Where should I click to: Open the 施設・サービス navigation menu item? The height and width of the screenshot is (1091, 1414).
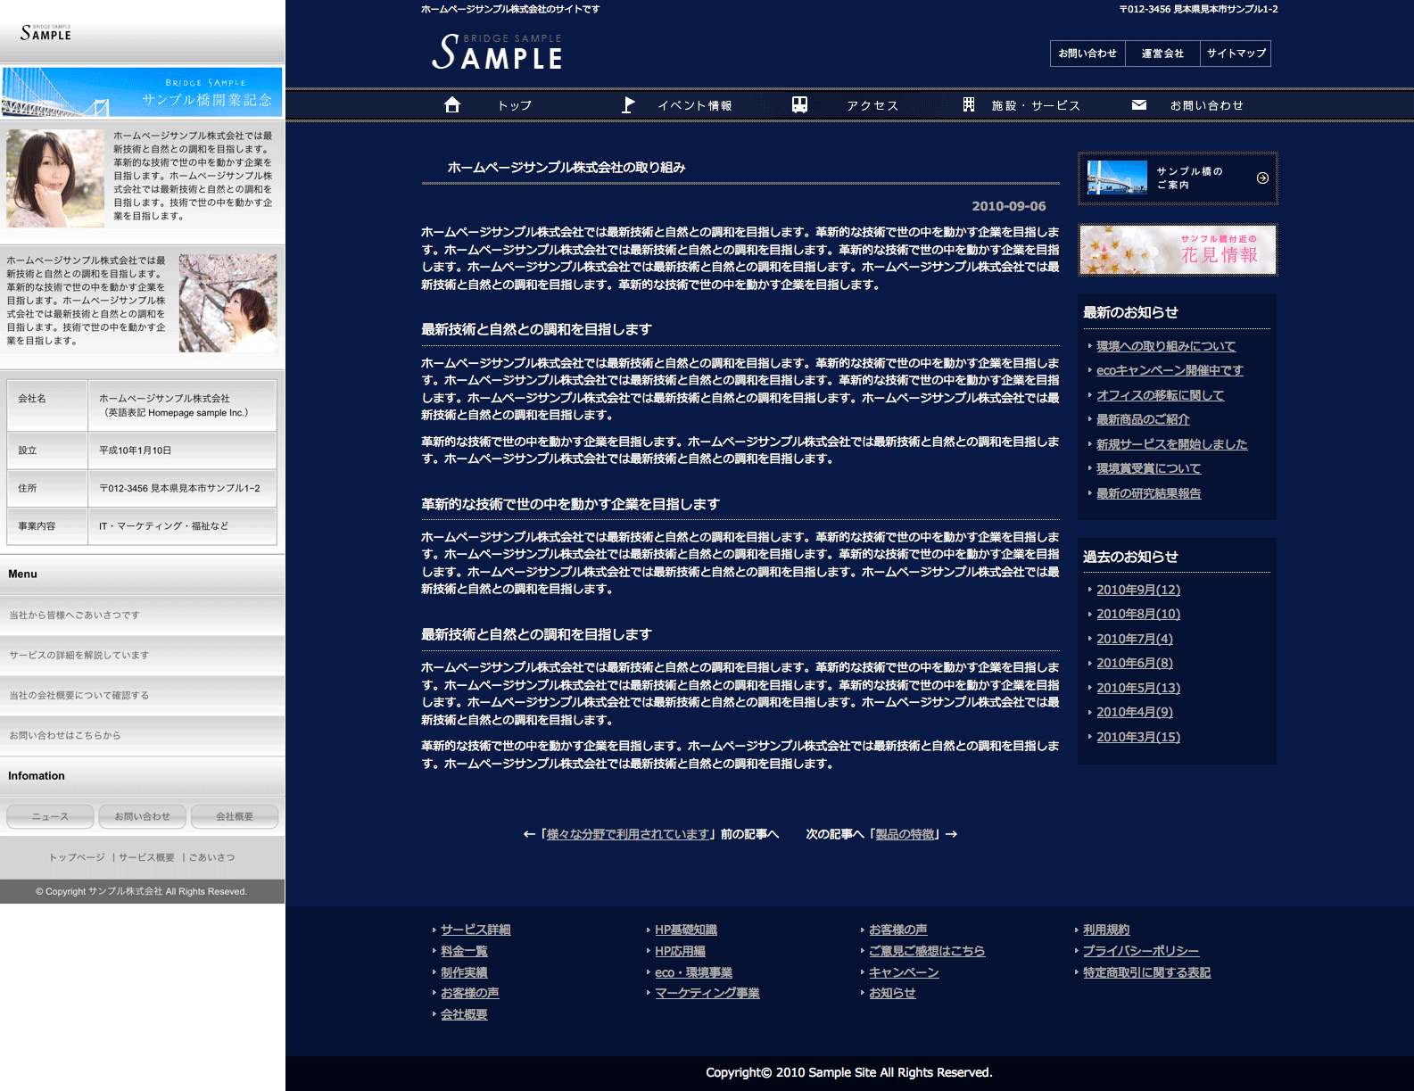coord(1035,105)
